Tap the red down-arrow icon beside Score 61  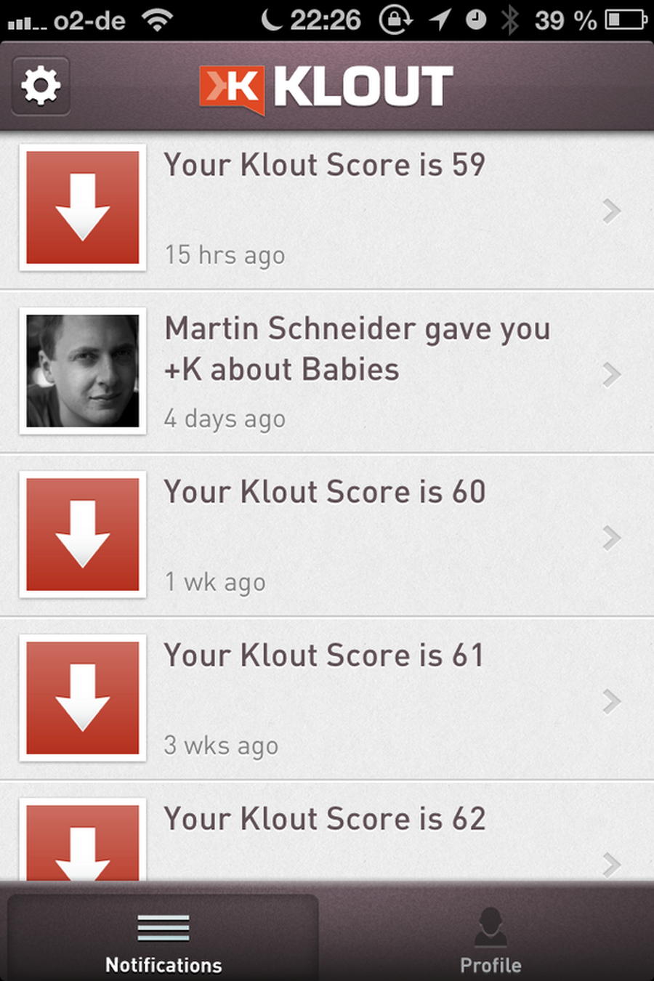tap(83, 698)
